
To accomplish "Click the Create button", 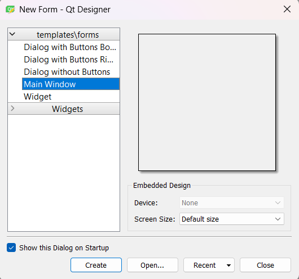I will tap(96, 265).
